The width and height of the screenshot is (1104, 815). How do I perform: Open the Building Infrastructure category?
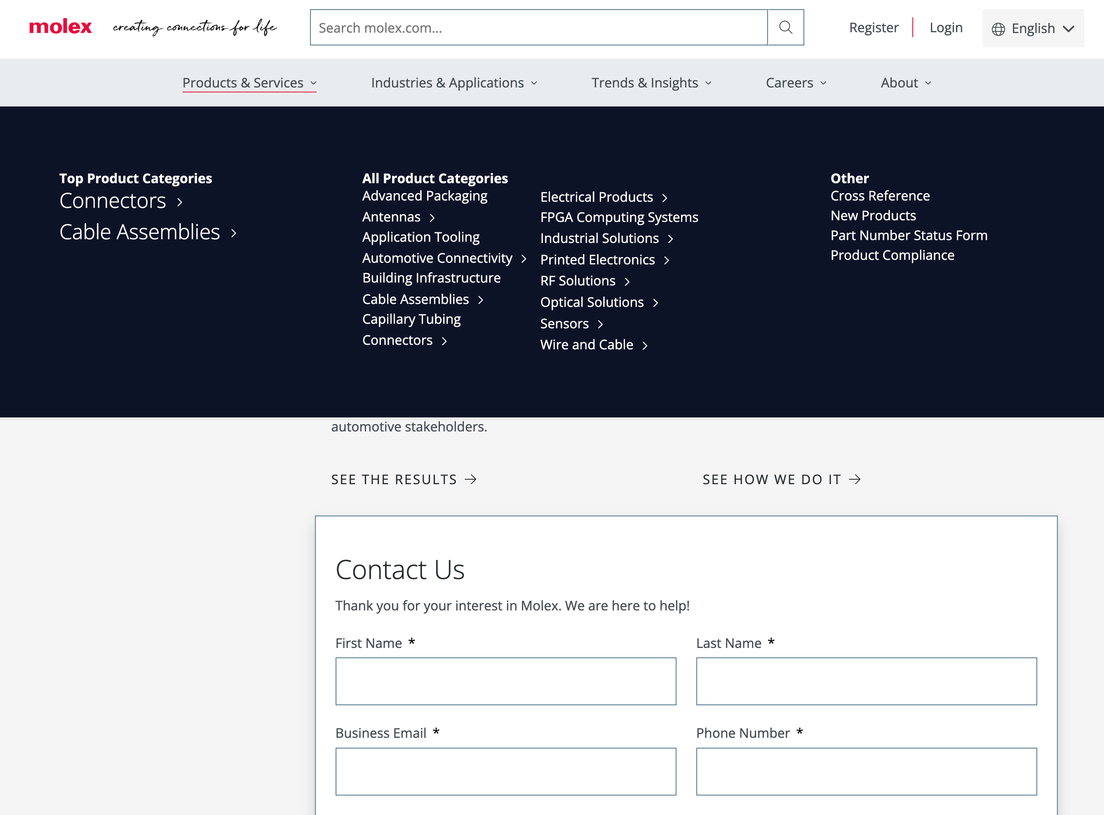click(431, 278)
